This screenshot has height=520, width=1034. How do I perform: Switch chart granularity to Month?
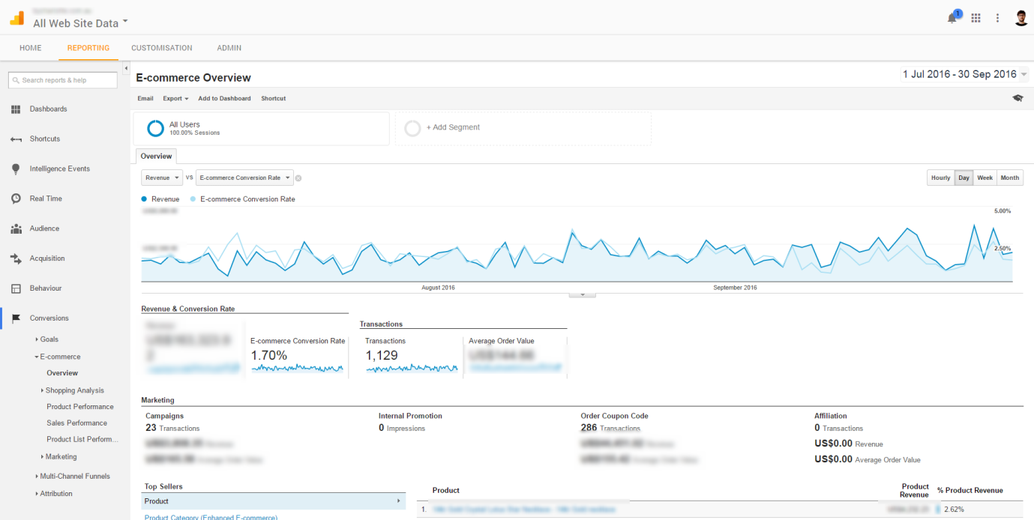(1009, 178)
